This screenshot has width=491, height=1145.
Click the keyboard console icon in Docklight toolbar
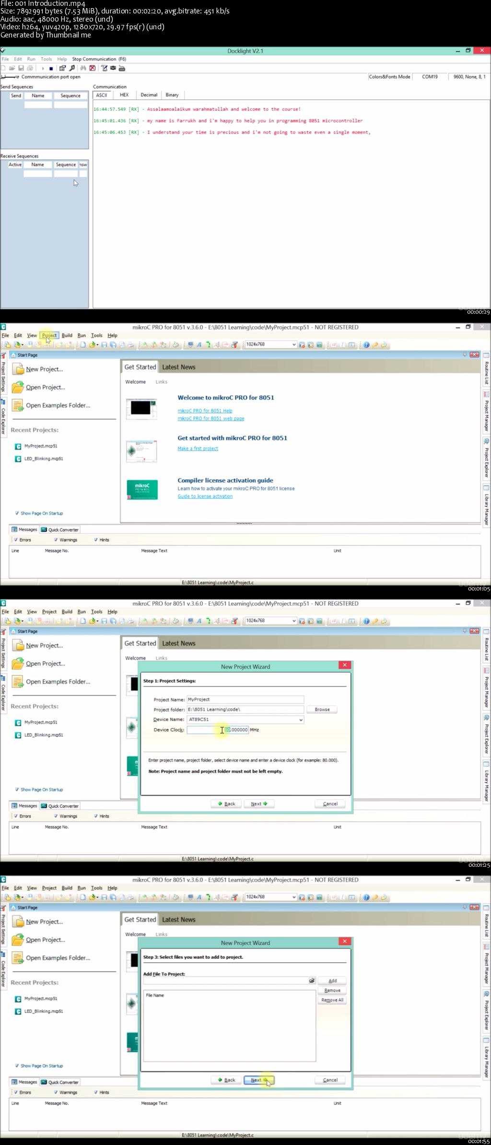click(x=122, y=68)
